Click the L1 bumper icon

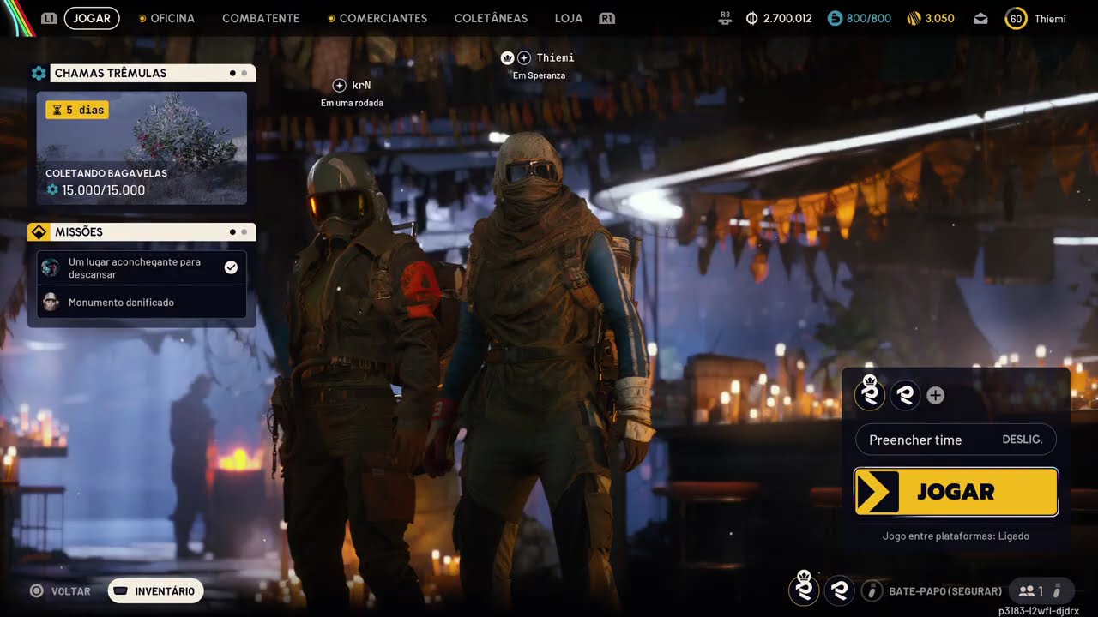click(49, 18)
